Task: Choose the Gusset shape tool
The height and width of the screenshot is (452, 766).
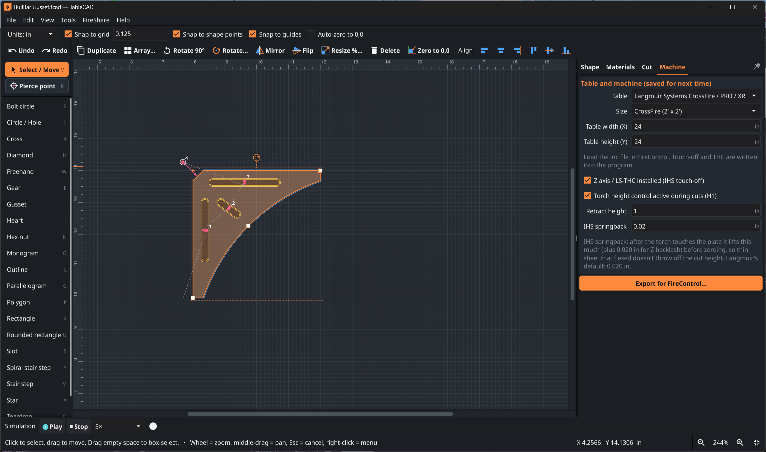Action: coord(36,204)
